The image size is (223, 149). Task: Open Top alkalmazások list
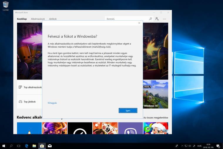coord(30,87)
